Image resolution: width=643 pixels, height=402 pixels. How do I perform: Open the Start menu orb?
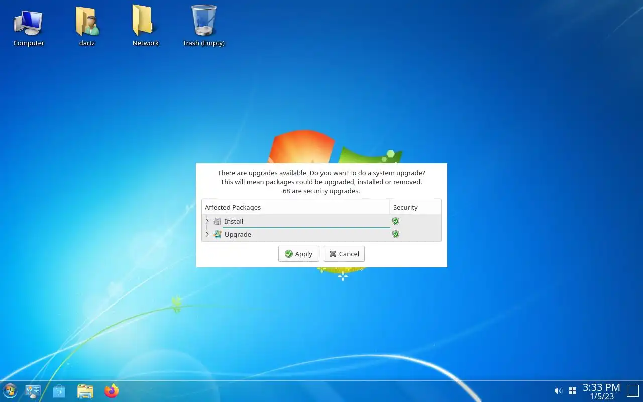(10, 391)
